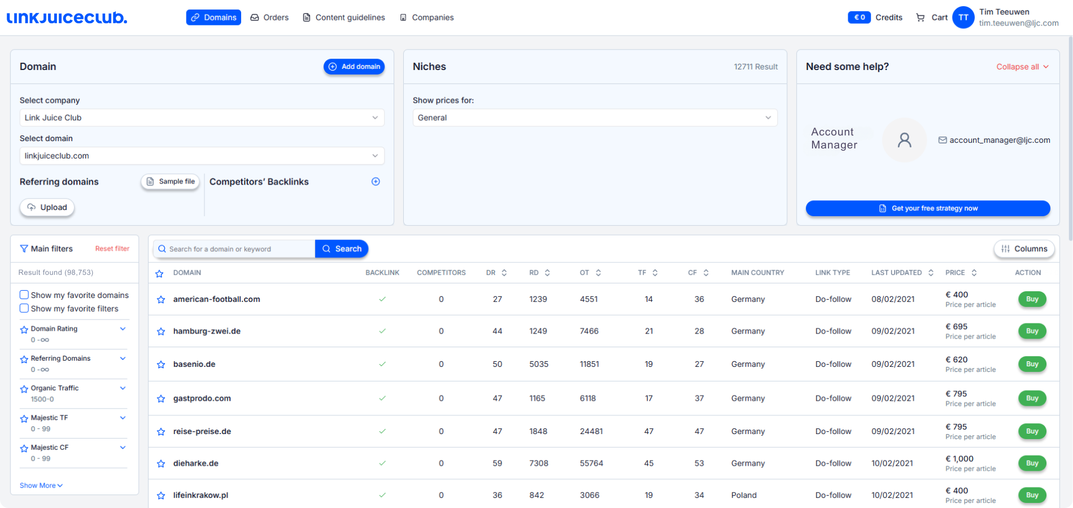Favorite basenio.de with its star
The image size is (1073, 508).
(161, 364)
